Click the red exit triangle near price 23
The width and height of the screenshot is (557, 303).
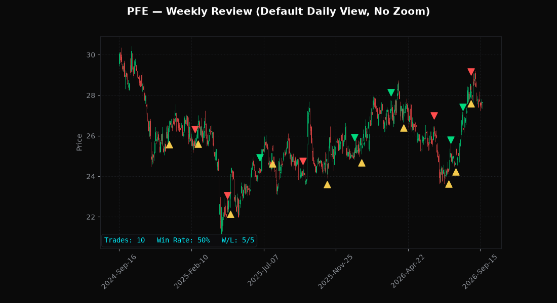click(x=227, y=195)
